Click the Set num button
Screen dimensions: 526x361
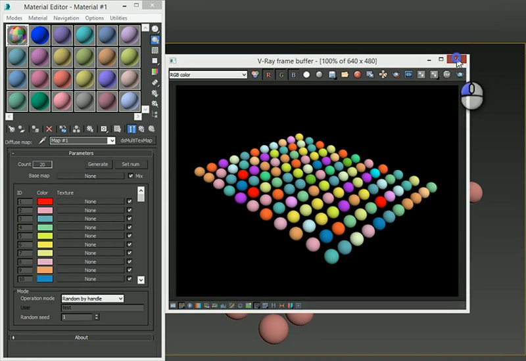[130, 164]
